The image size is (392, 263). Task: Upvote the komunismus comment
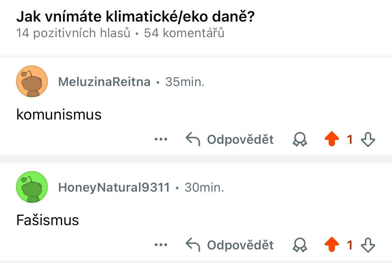point(332,139)
